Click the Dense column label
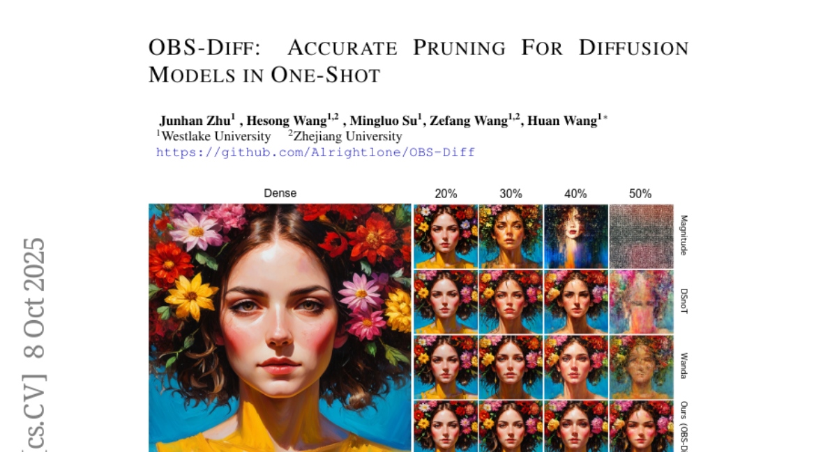The width and height of the screenshot is (837, 452). click(x=280, y=193)
